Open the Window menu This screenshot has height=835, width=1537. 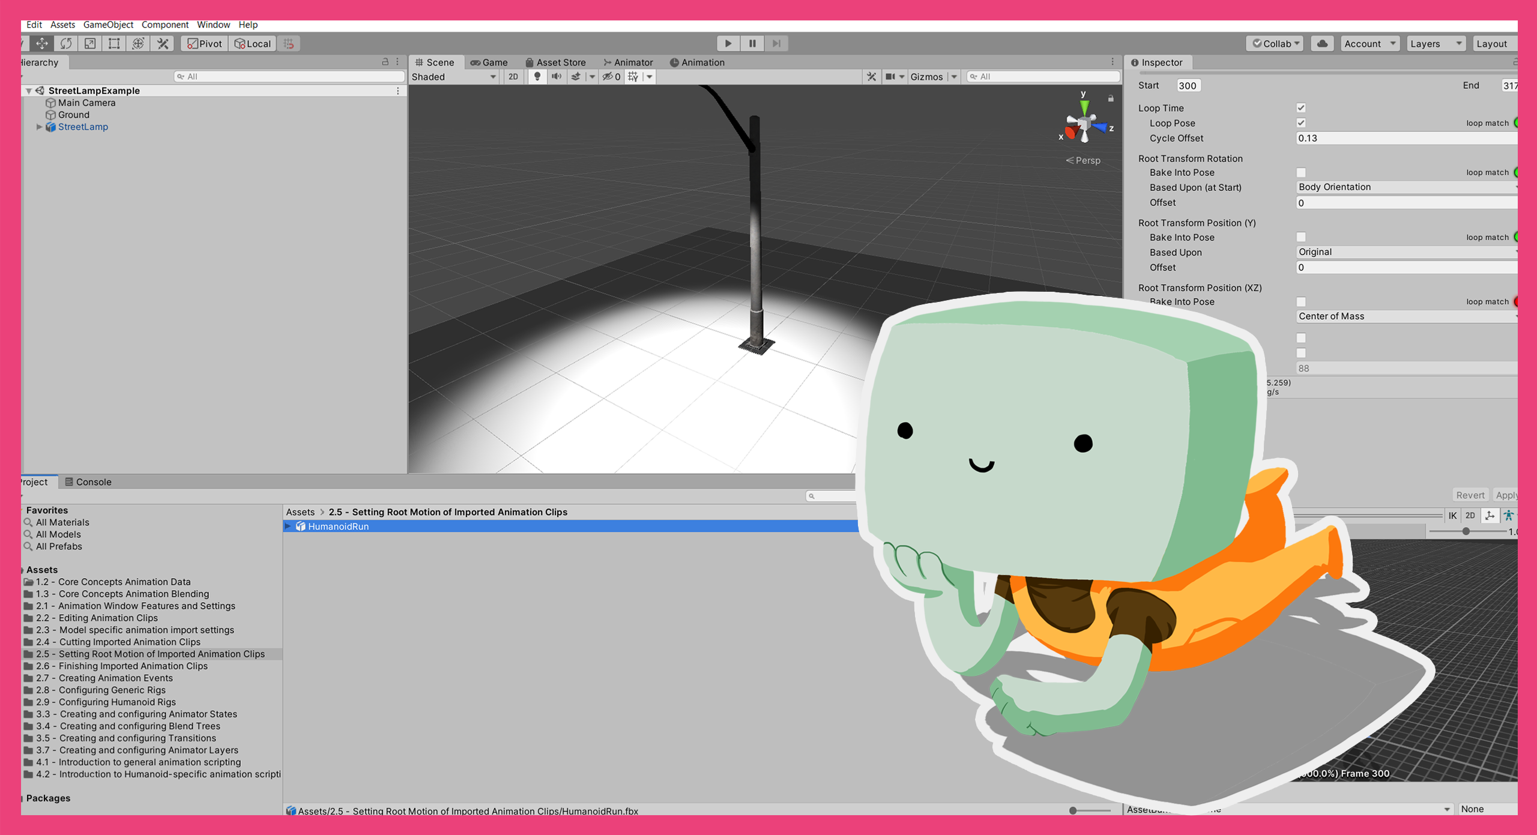(x=213, y=25)
